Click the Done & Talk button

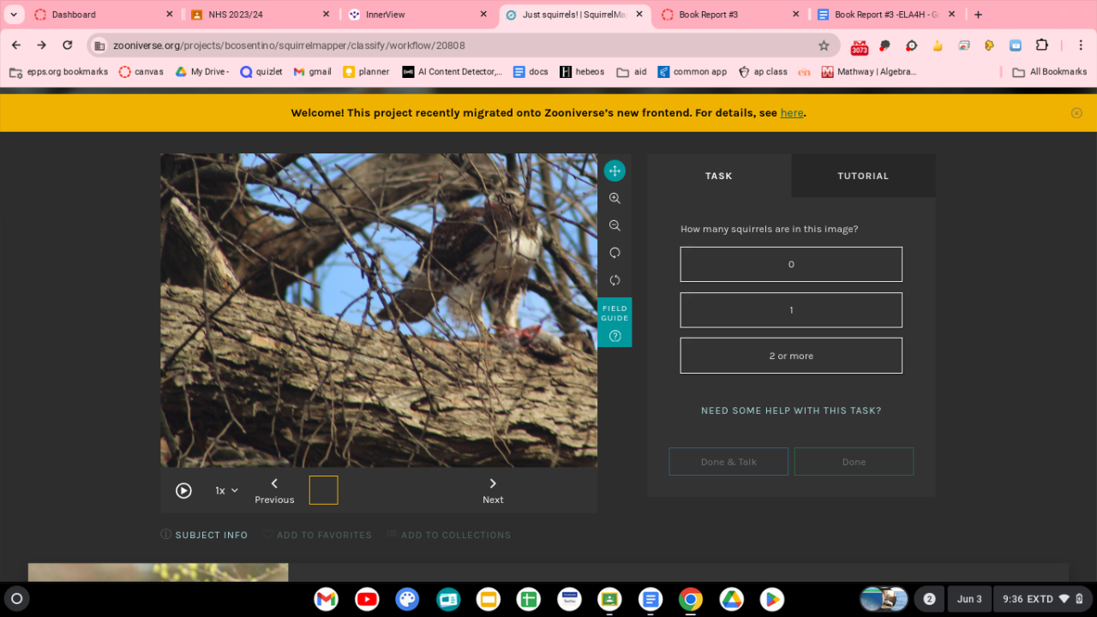click(728, 462)
